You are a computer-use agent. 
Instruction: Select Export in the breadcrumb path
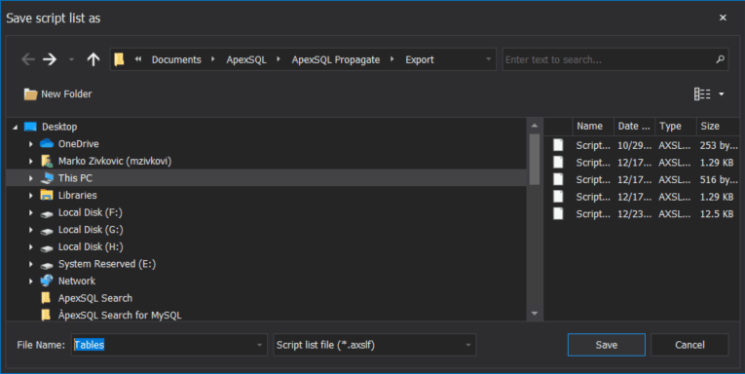click(x=420, y=59)
